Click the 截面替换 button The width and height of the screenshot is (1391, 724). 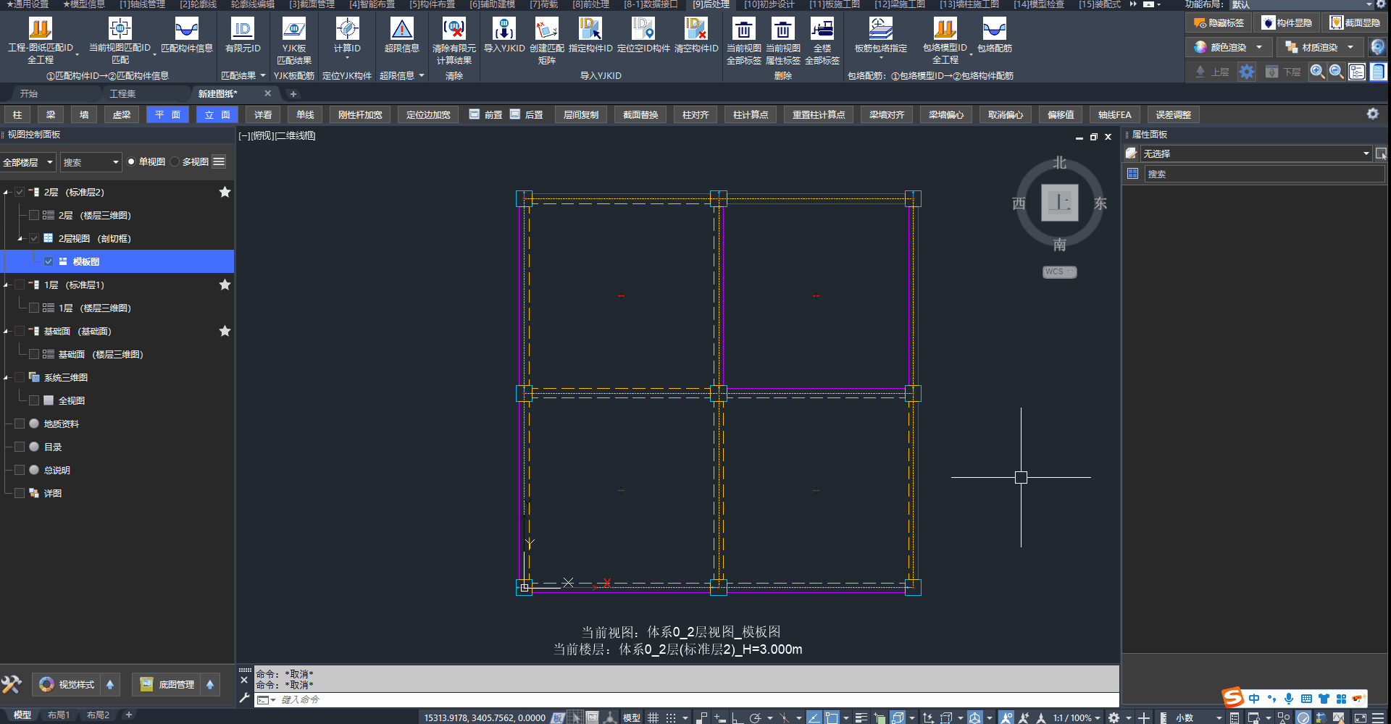point(640,115)
